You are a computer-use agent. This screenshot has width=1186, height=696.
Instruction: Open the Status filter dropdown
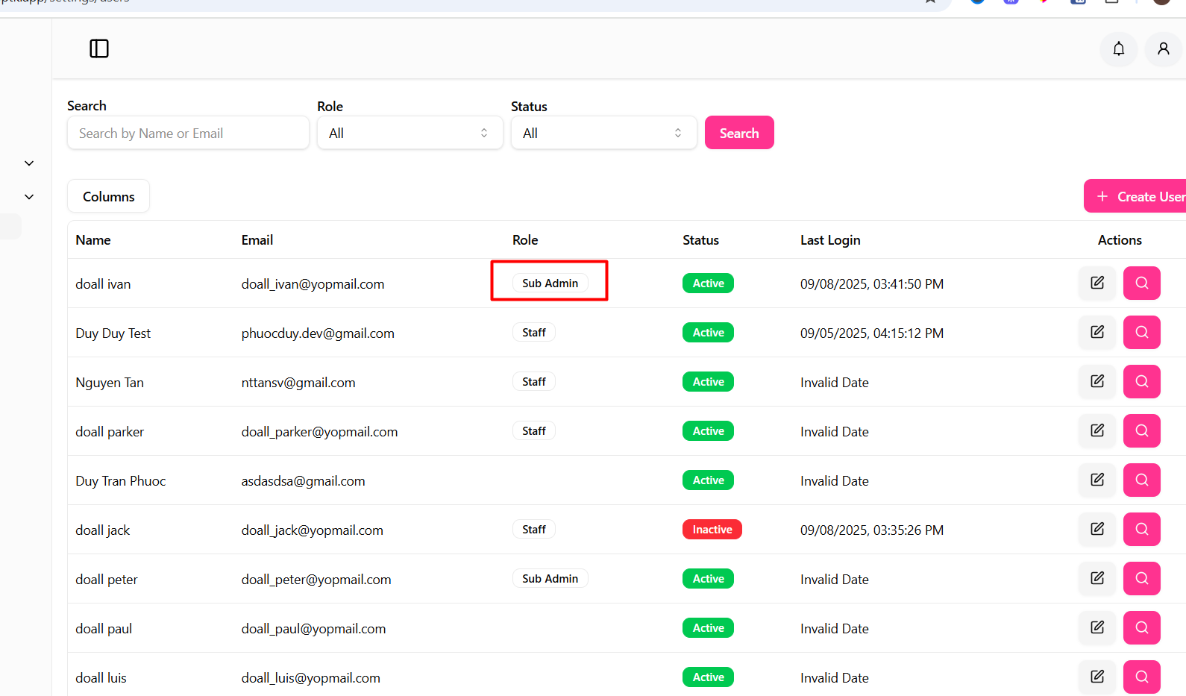tap(603, 133)
